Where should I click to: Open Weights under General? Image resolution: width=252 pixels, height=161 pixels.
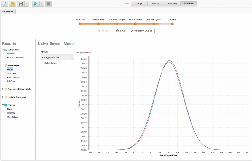click(11, 113)
